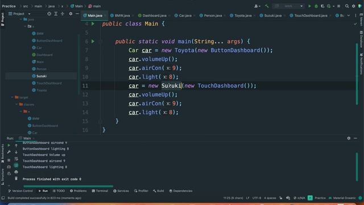The image size is (364, 205).
Task: Stop the process from the top toolbar
Action: [339, 6]
